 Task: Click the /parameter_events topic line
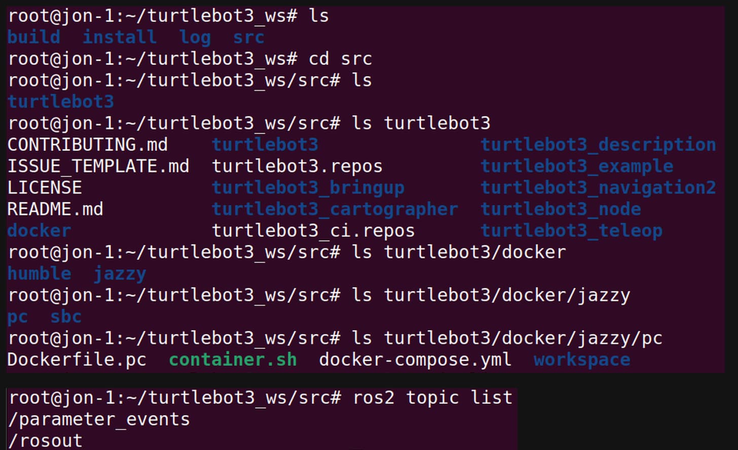pyautogui.click(x=99, y=420)
